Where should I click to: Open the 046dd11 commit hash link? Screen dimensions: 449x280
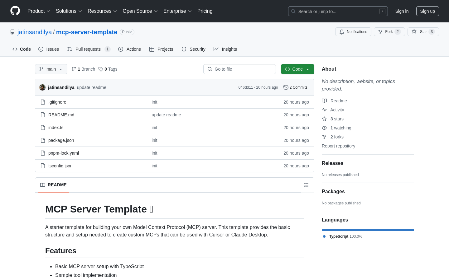pos(246,87)
